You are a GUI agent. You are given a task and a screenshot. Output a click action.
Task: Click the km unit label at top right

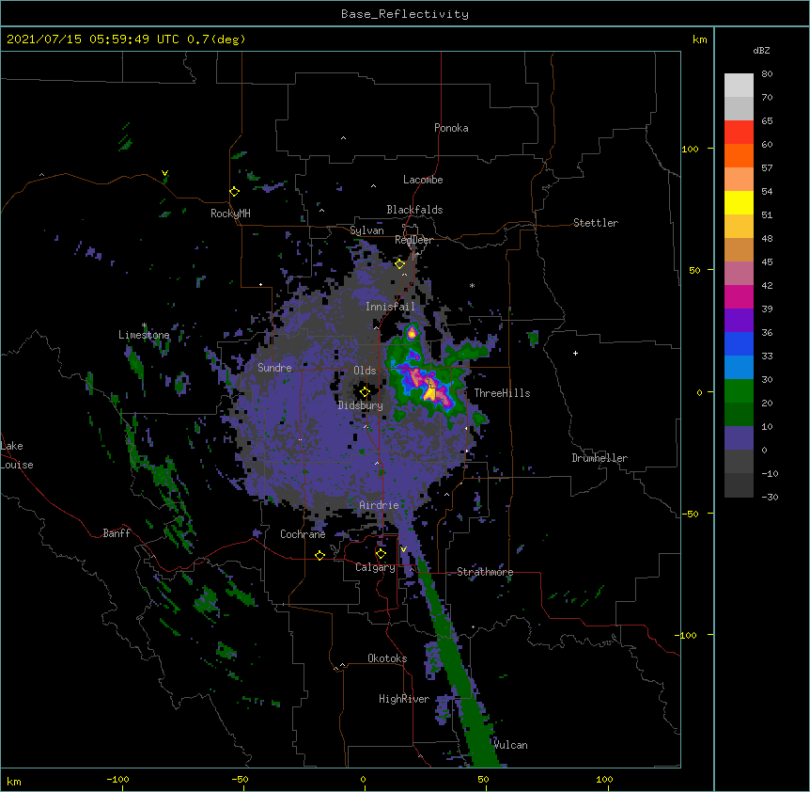click(x=699, y=40)
